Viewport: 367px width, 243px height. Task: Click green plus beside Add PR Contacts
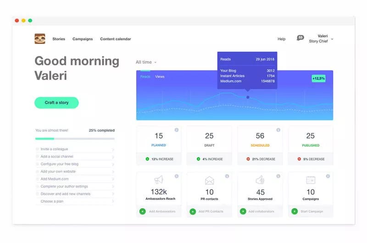click(x=193, y=211)
